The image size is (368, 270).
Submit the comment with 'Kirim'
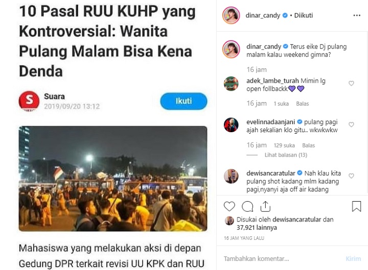tap(353, 259)
